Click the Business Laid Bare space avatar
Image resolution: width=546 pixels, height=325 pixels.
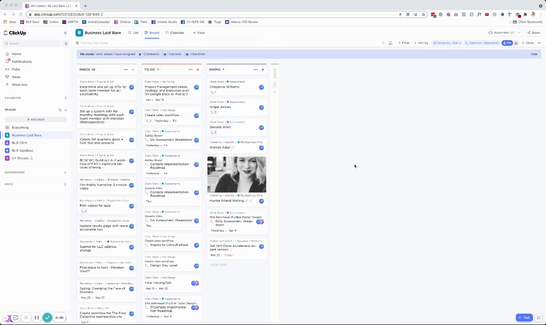pos(79,32)
